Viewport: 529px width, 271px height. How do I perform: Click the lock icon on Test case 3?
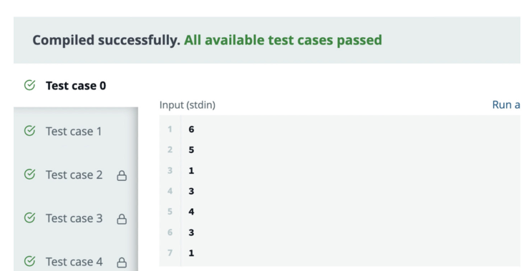tap(122, 219)
